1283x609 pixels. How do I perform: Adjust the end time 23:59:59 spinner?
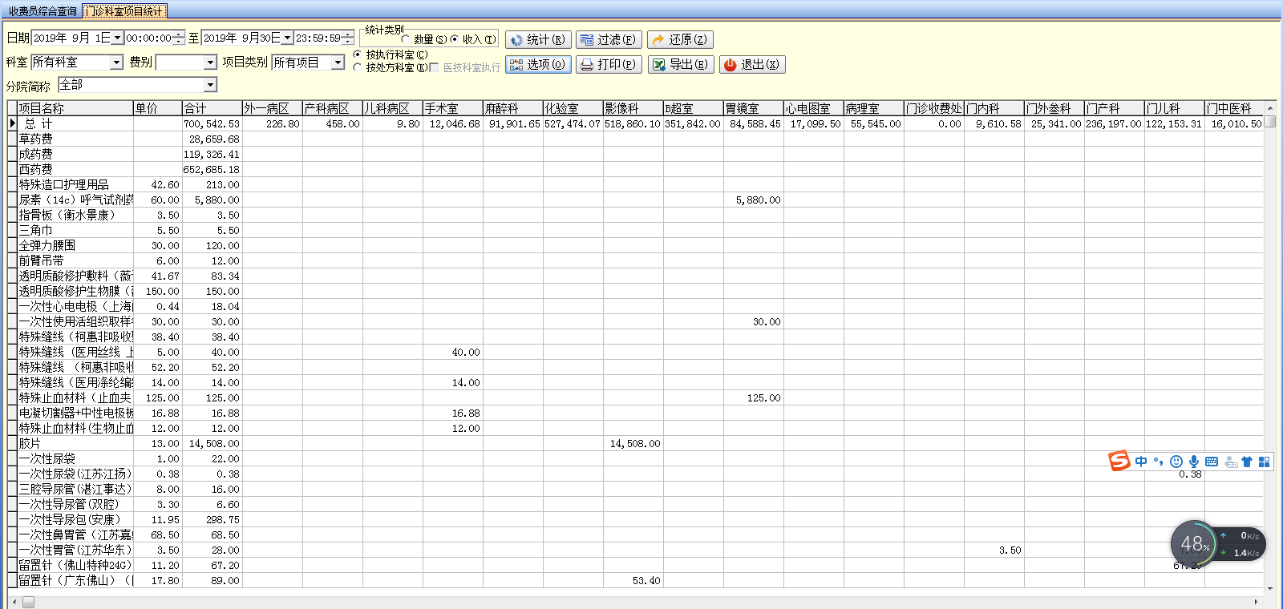[x=348, y=38]
